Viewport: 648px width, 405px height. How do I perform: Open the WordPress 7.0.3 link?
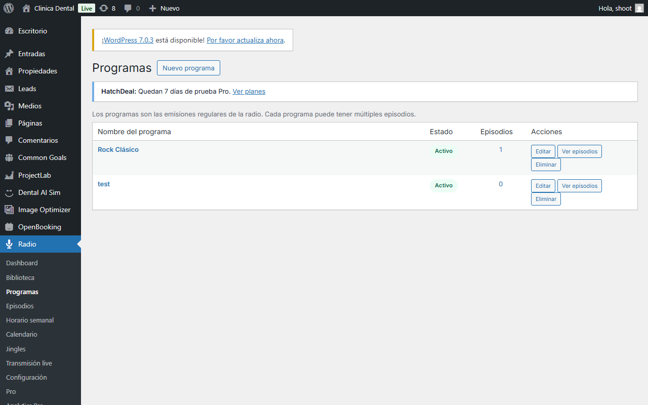[129, 40]
